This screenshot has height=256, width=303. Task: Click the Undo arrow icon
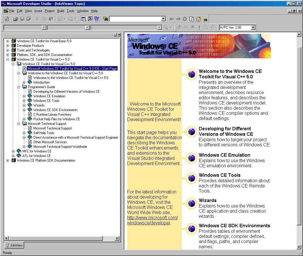(x=60, y=19)
